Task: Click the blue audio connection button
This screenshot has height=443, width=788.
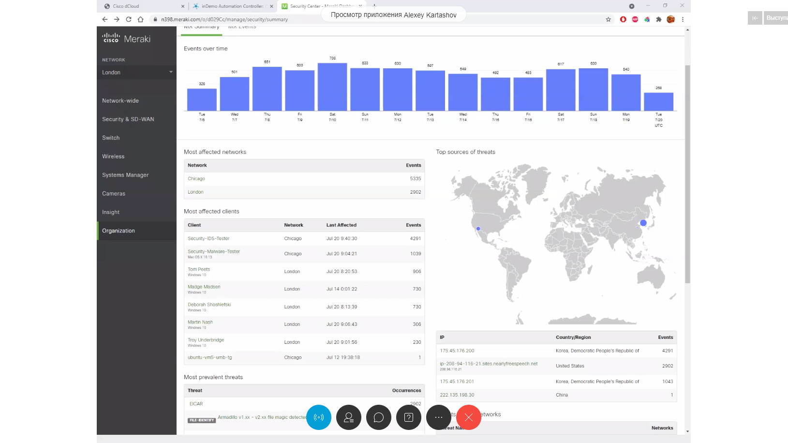Action: pos(319,417)
